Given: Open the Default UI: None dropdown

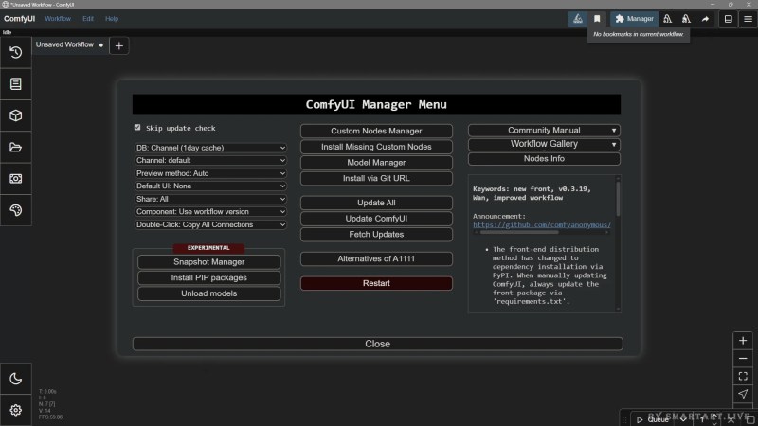Looking at the screenshot, I should pyautogui.click(x=210, y=186).
